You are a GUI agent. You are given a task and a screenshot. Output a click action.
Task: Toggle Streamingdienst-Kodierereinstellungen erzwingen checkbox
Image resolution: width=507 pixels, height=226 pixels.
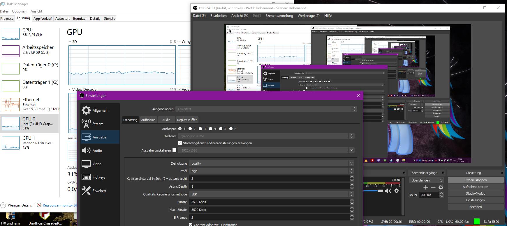[180, 143]
